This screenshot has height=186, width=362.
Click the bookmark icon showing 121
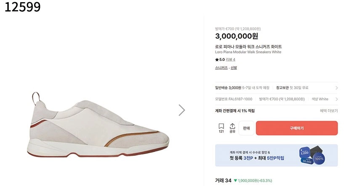[221, 128]
